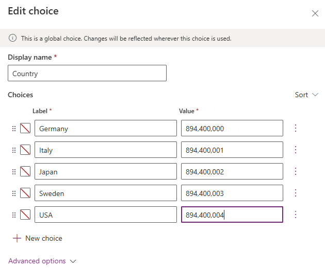Viewport: 325px width, 268px height.
Task: Expand Advanced options section
Action: 42,261
